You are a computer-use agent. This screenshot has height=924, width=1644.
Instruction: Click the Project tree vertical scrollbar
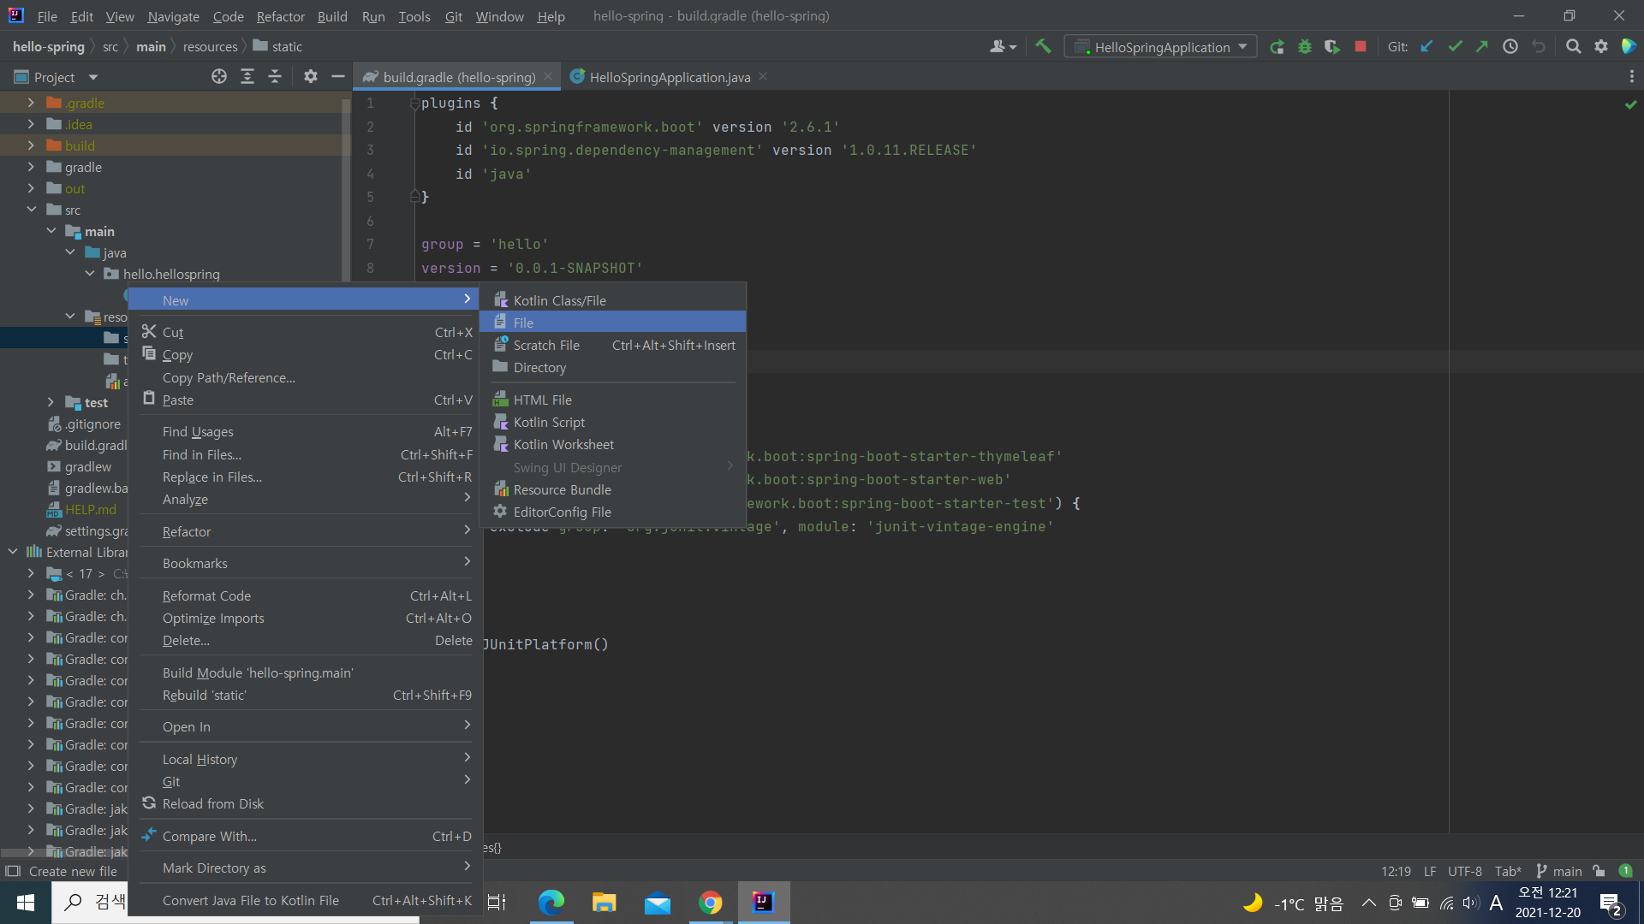tap(346, 188)
